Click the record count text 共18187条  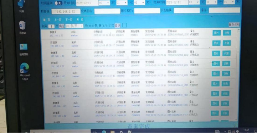91,26
